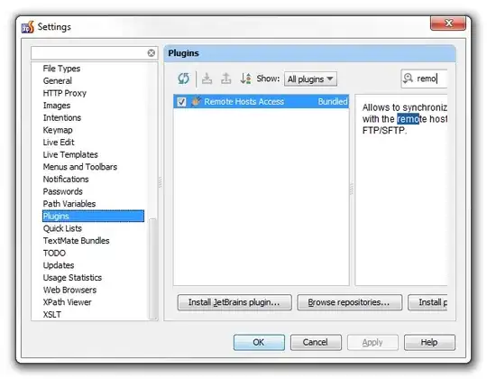Uncheck the Remote Hosts Access checkbox
The width and height of the screenshot is (487, 379).
[181, 102]
